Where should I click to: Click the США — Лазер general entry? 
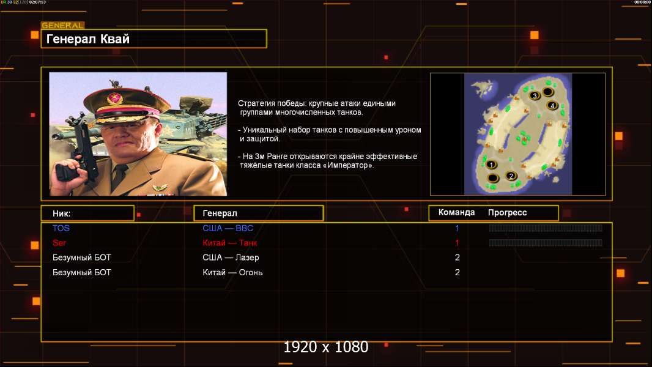[x=231, y=258]
